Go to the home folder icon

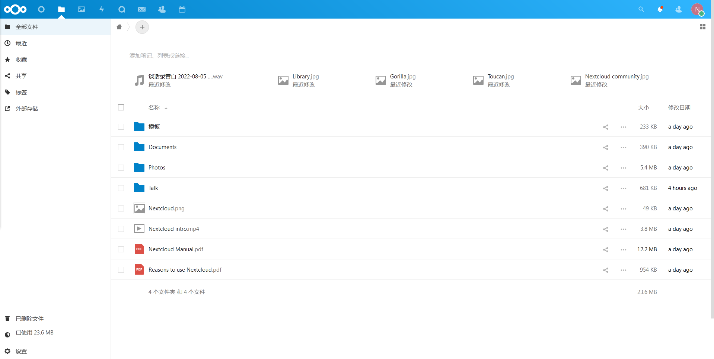(x=119, y=27)
